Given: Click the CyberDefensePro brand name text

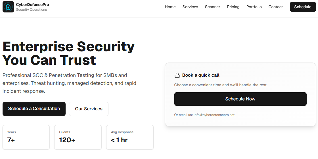Looking at the screenshot, I should pos(32,5).
